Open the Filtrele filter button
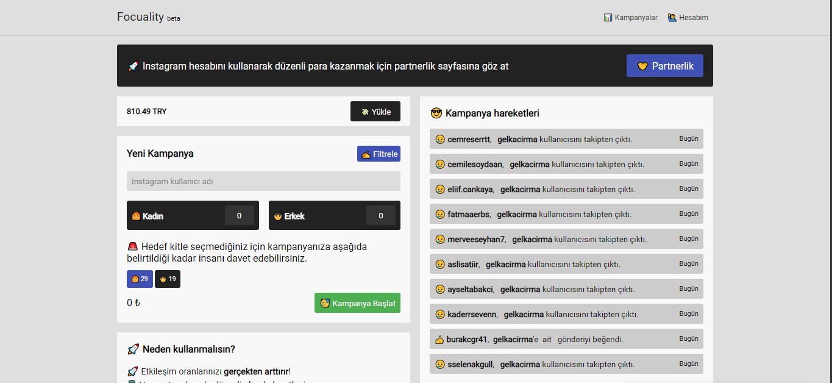832x383 pixels. [379, 154]
